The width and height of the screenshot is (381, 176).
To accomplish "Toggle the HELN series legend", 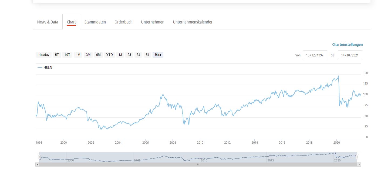I will [x=45, y=67].
